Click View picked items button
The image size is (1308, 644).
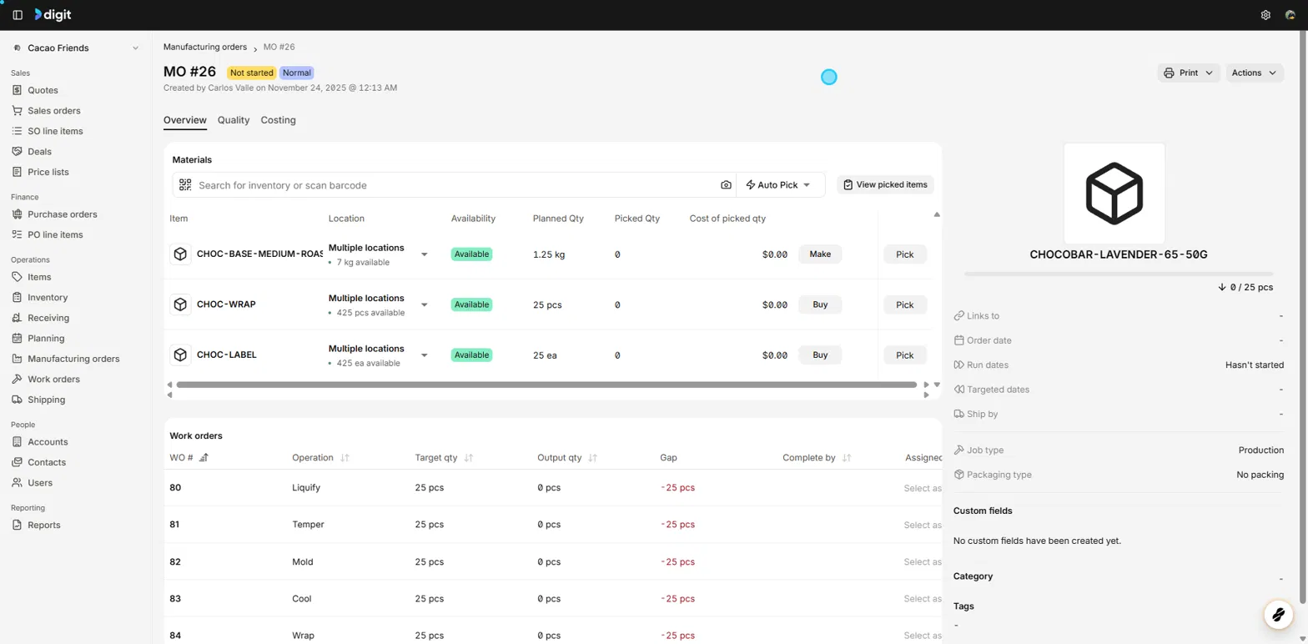click(x=885, y=184)
